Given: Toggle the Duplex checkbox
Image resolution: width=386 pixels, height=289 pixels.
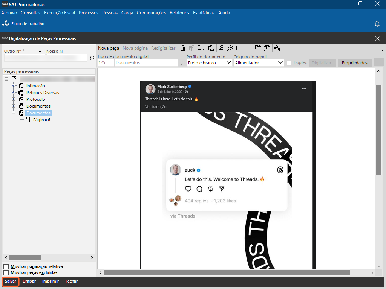Looking at the screenshot, I should [289, 63].
